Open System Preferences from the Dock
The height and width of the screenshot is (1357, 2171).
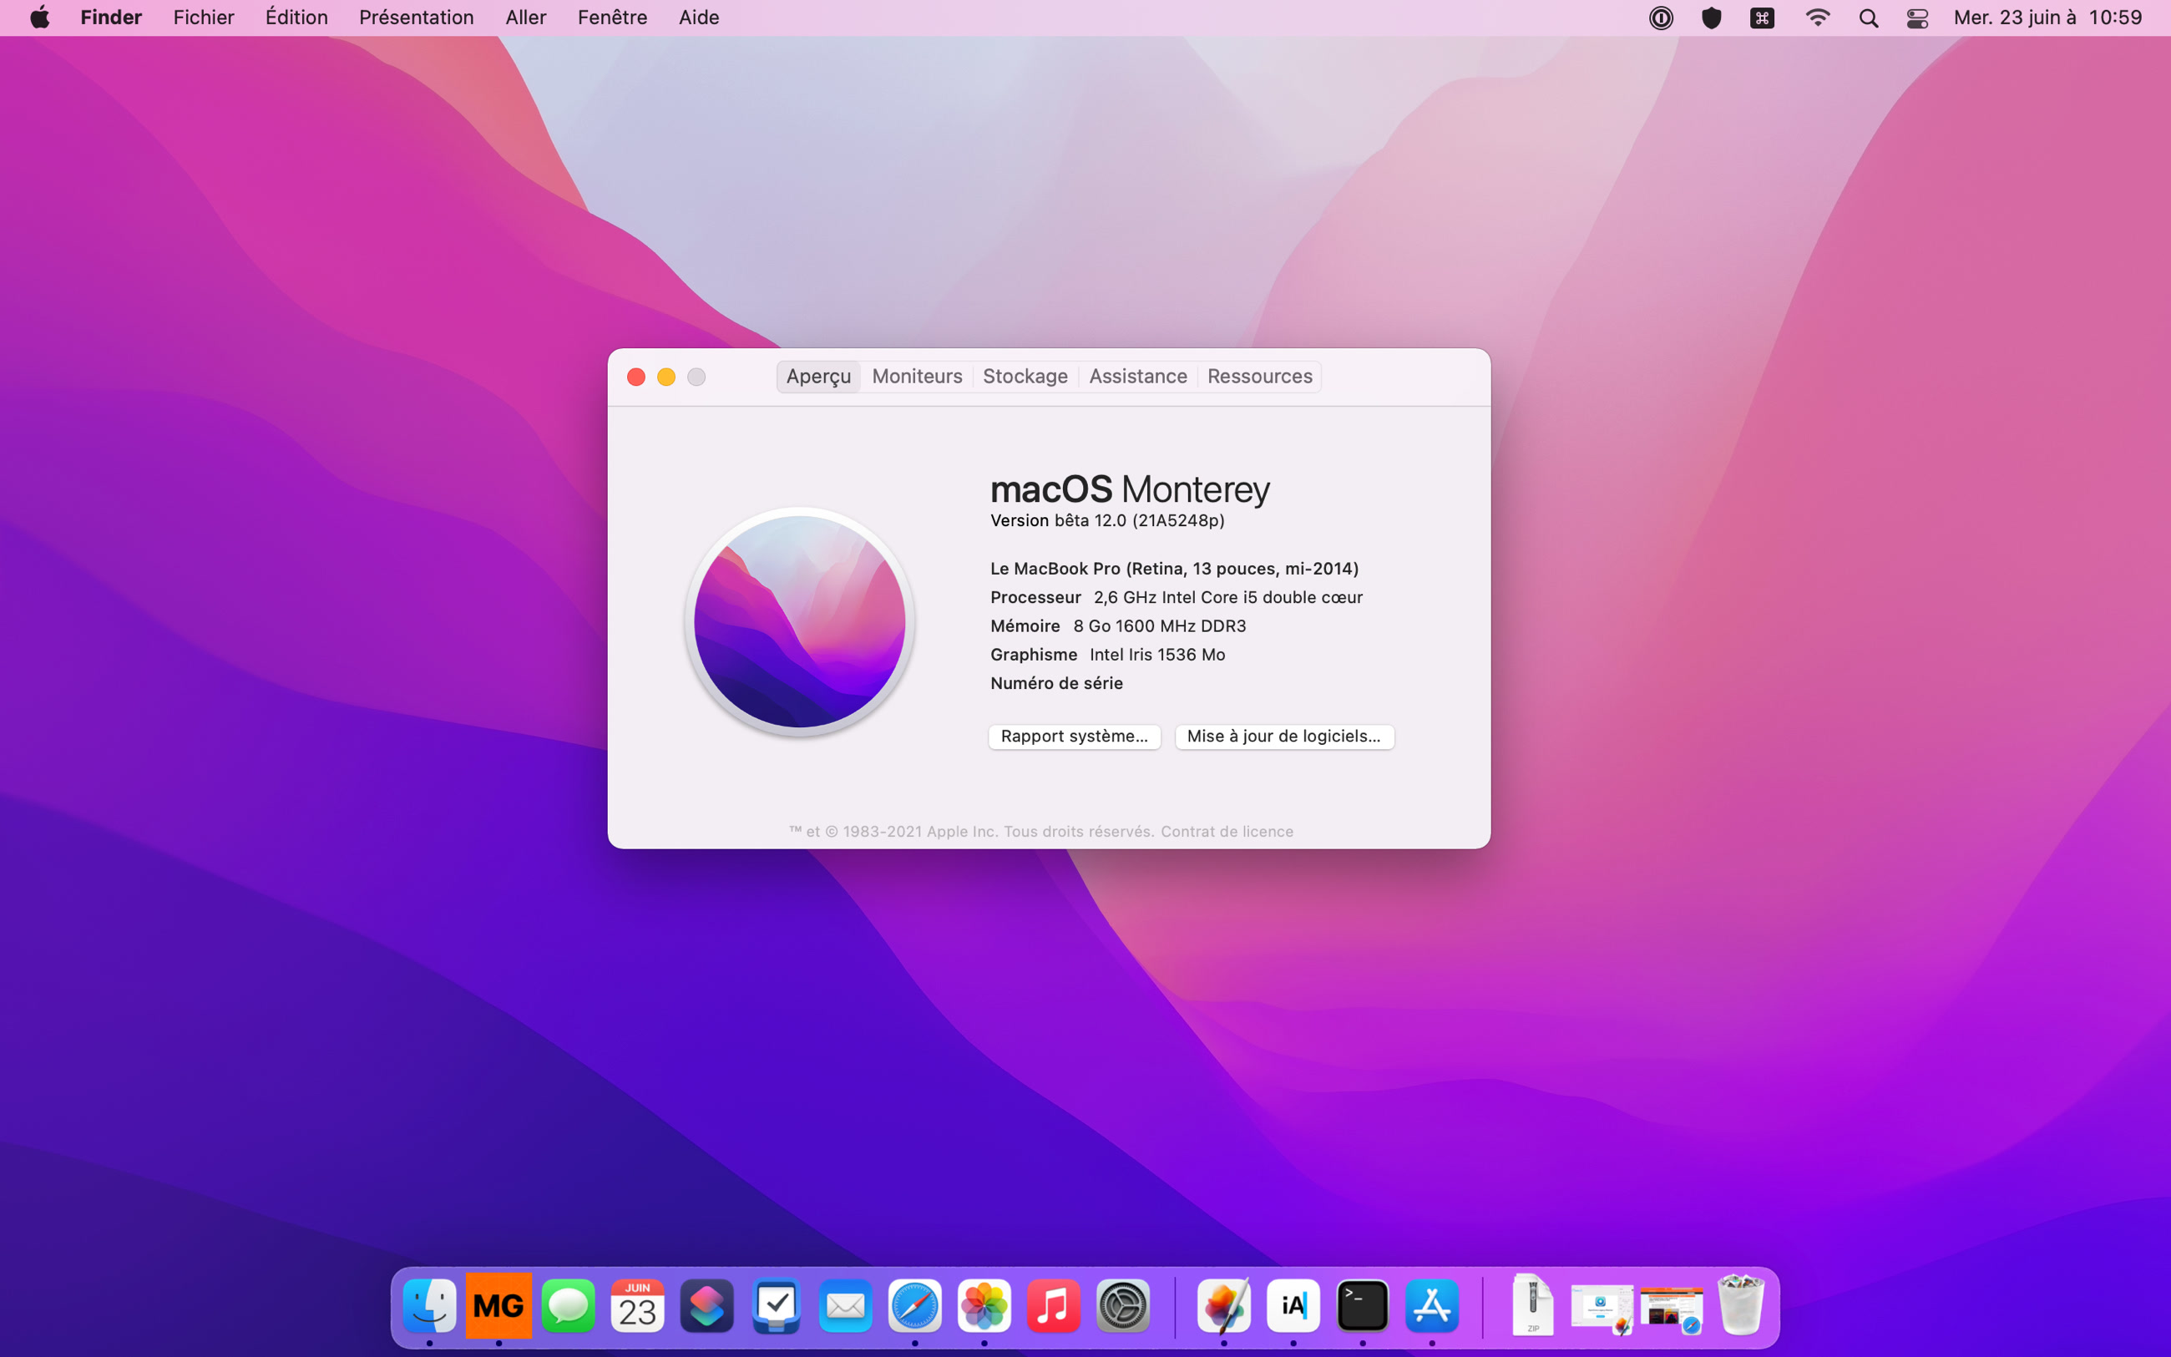click(1124, 1306)
